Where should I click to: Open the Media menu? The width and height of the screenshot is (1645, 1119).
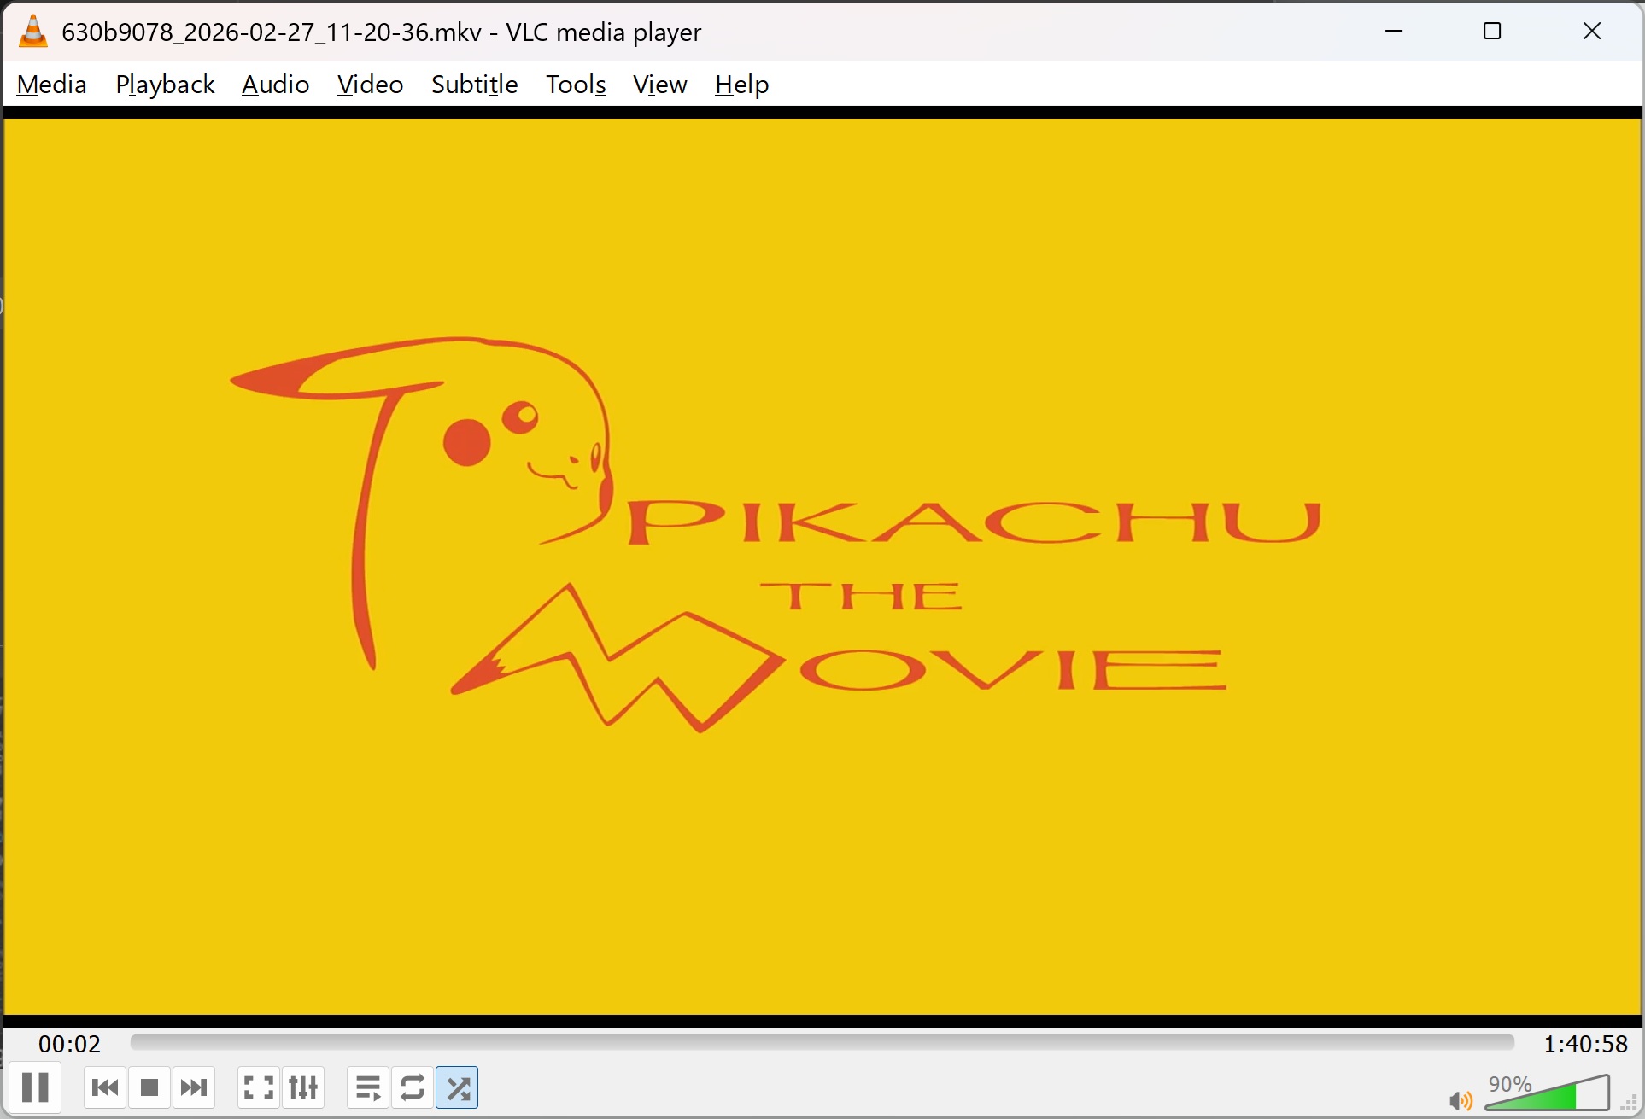click(x=51, y=85)
